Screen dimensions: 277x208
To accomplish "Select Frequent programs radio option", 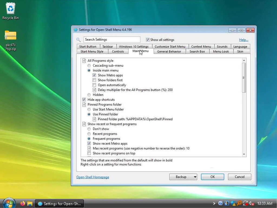I will (x=89, y=139).
